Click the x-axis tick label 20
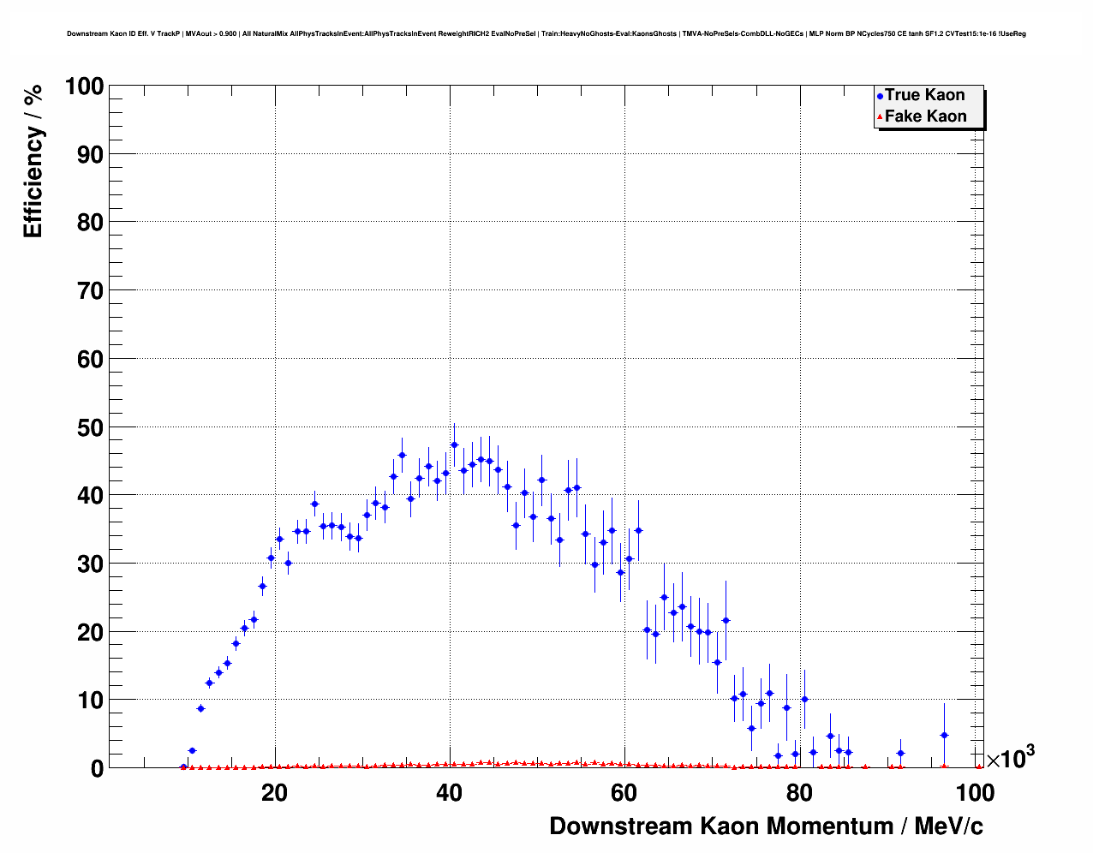Screen dimensions: 1093x853 (x=274, y=793)
